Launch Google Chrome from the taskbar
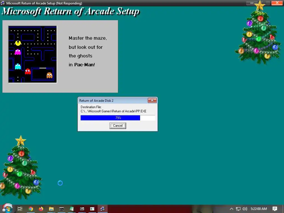 coord(31,209)
